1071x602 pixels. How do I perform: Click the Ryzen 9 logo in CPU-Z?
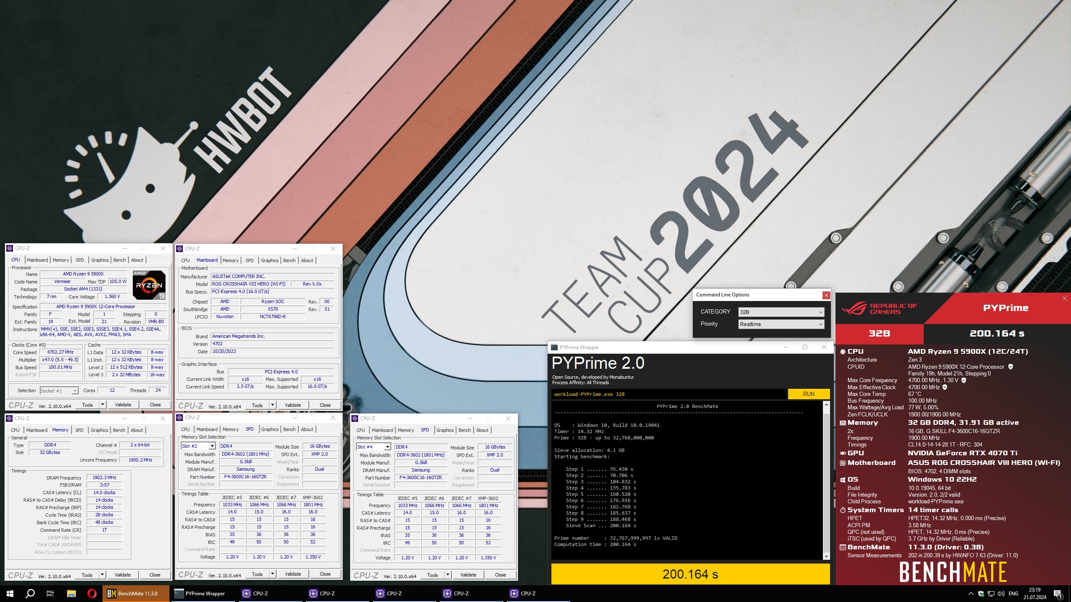[149, 285]
